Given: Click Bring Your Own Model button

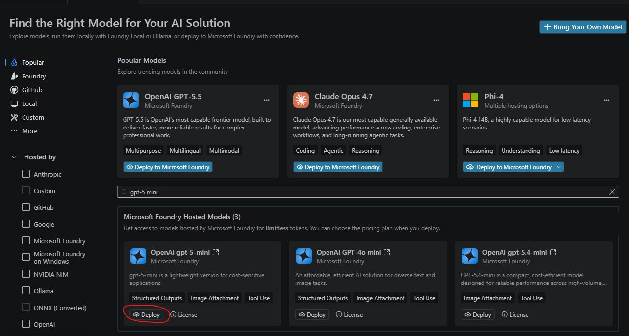Looking at the screenshot, I should click(583, 27).
